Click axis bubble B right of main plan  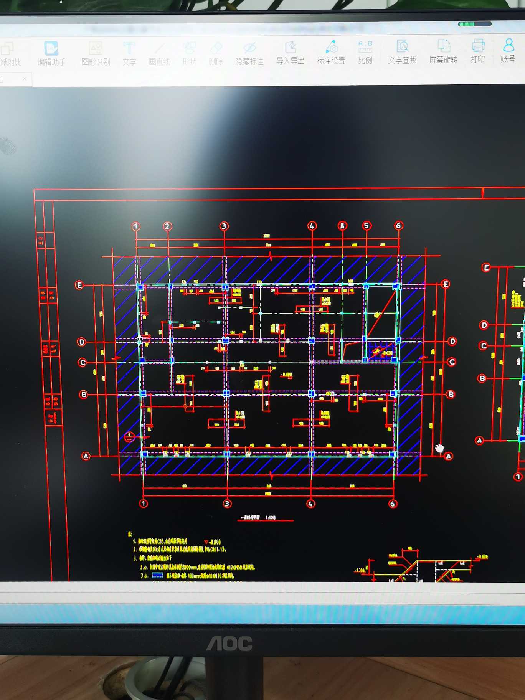point(451,394)
